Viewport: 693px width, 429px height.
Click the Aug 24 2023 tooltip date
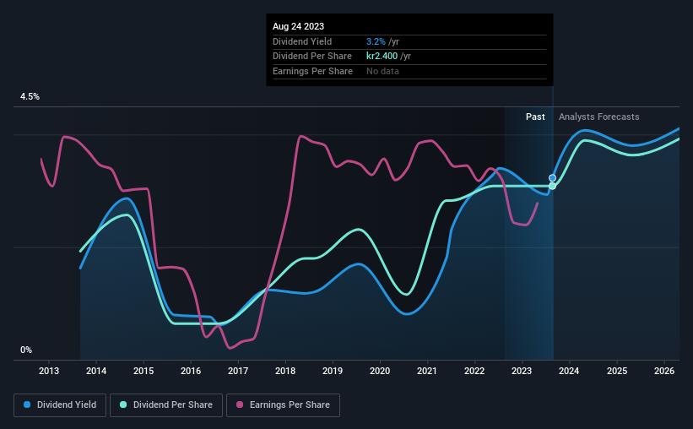click(298, 26)
